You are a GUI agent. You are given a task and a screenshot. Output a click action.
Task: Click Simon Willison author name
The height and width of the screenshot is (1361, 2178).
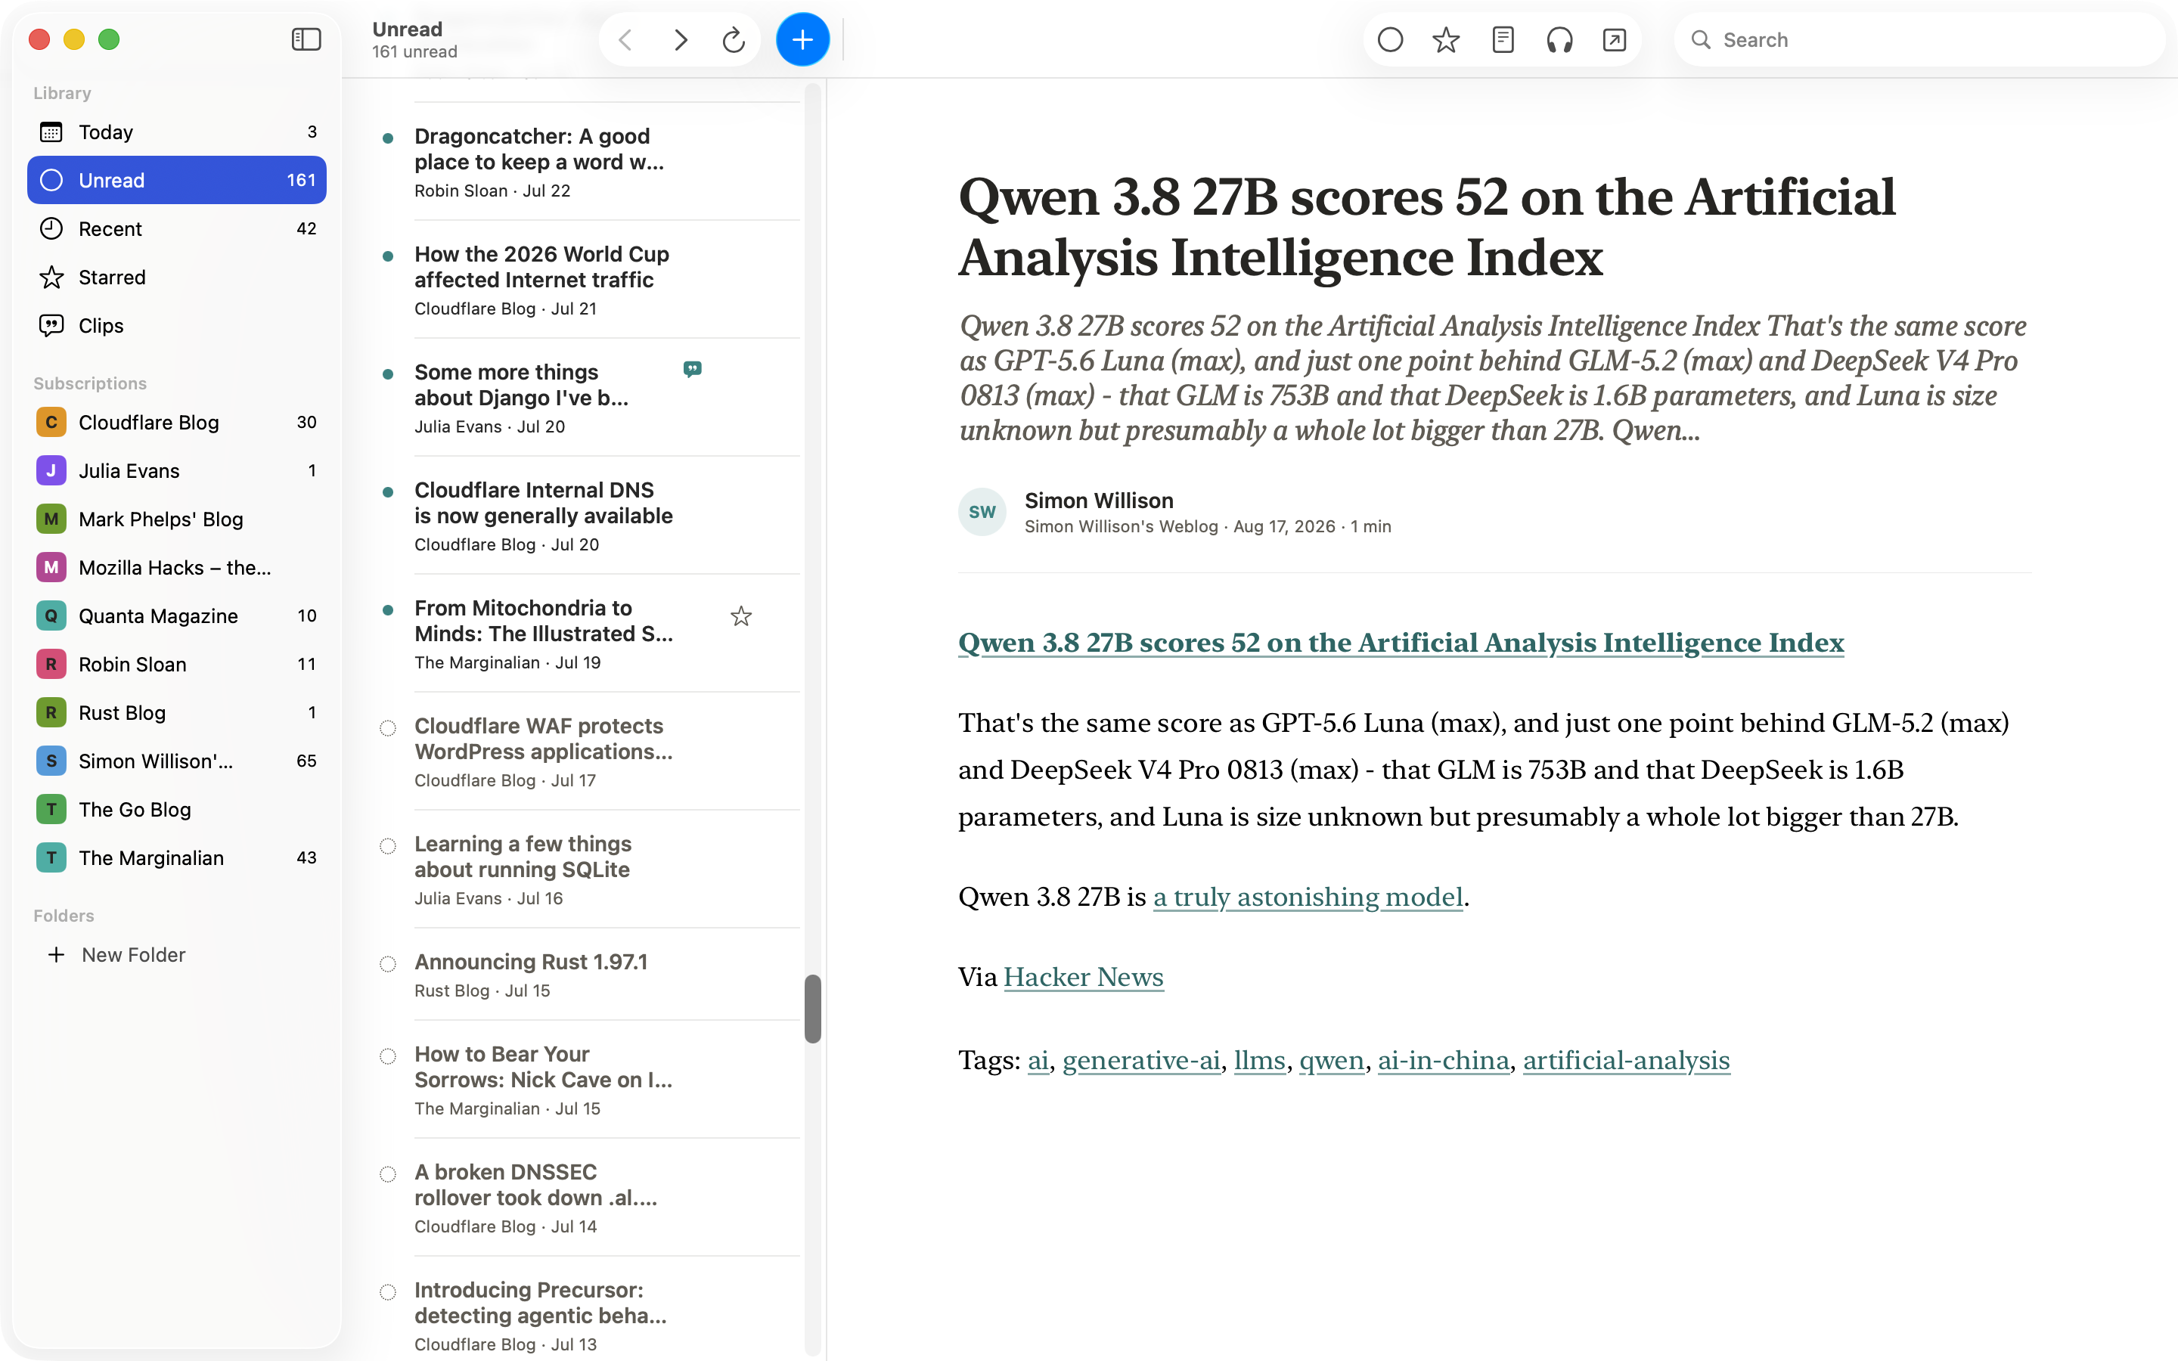click(x=1099, y=501)
